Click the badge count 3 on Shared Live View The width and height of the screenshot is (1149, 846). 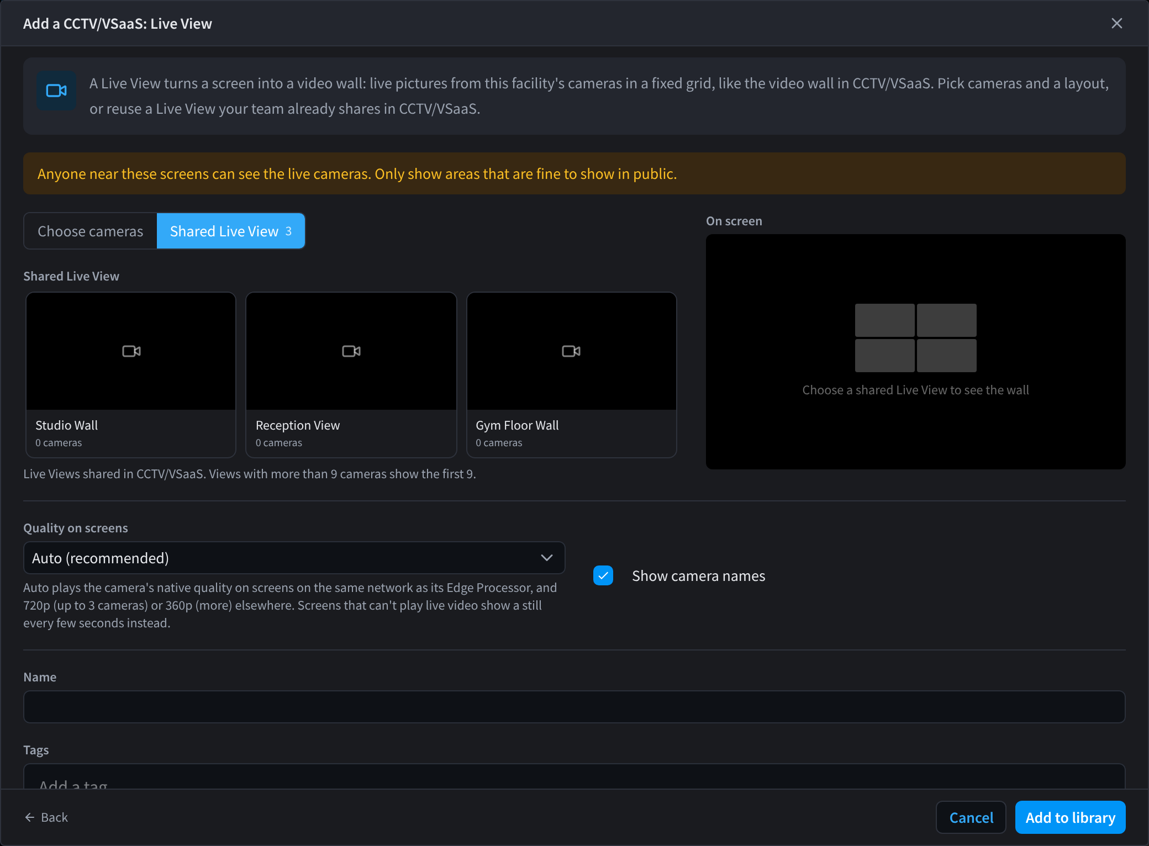(x=288, y=231)
